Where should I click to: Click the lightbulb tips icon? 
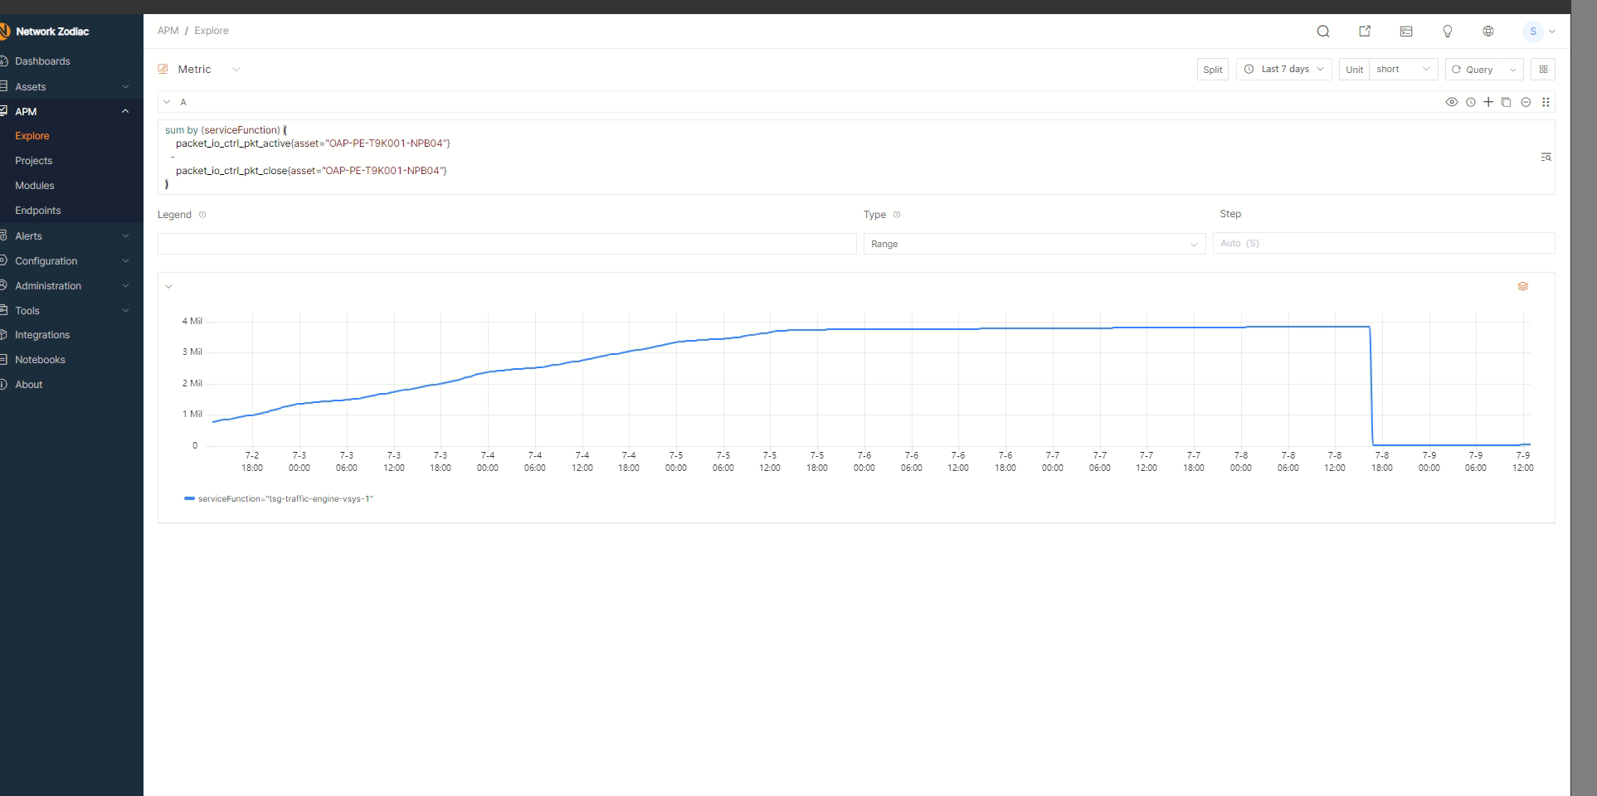click(1448, 32)
